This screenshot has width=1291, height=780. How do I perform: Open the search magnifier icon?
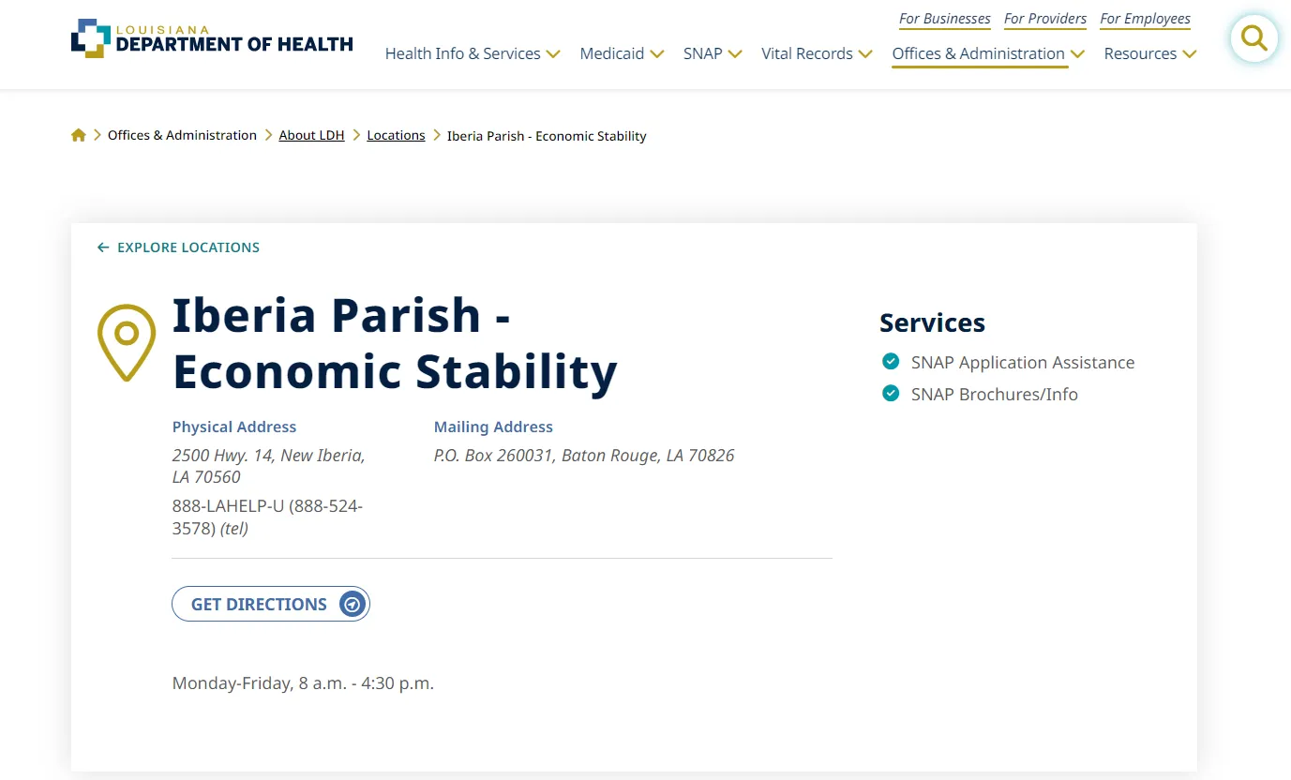click(1253, 38)
